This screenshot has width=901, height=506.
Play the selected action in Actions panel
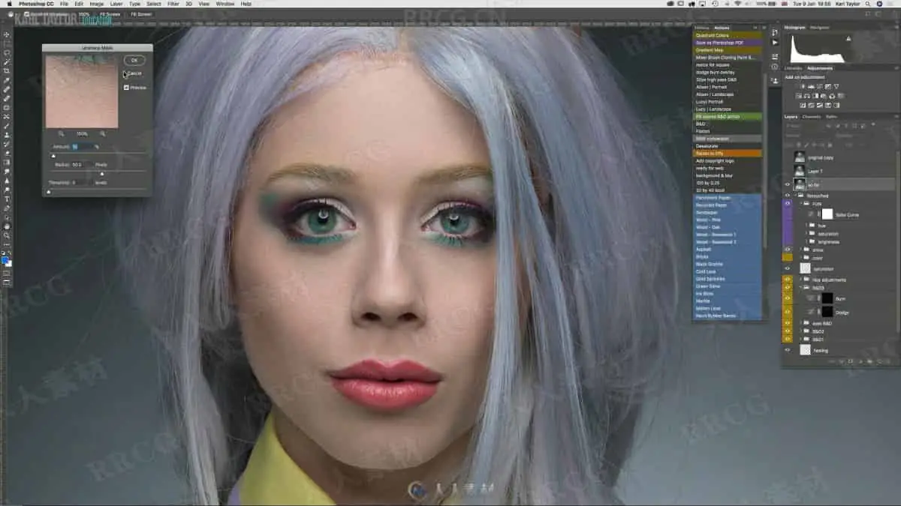pyautogui.click(x=775, y=43)
